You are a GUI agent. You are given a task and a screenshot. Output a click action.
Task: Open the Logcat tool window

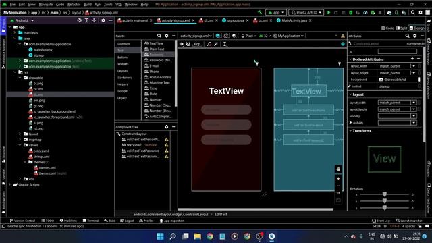click(127, 221)
